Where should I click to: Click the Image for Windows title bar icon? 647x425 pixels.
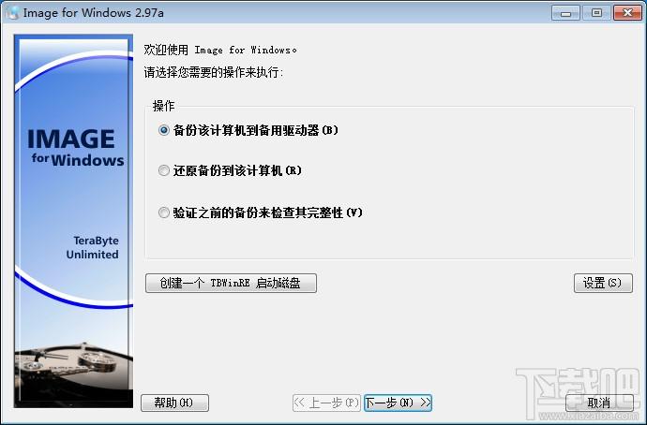point(13,13)
